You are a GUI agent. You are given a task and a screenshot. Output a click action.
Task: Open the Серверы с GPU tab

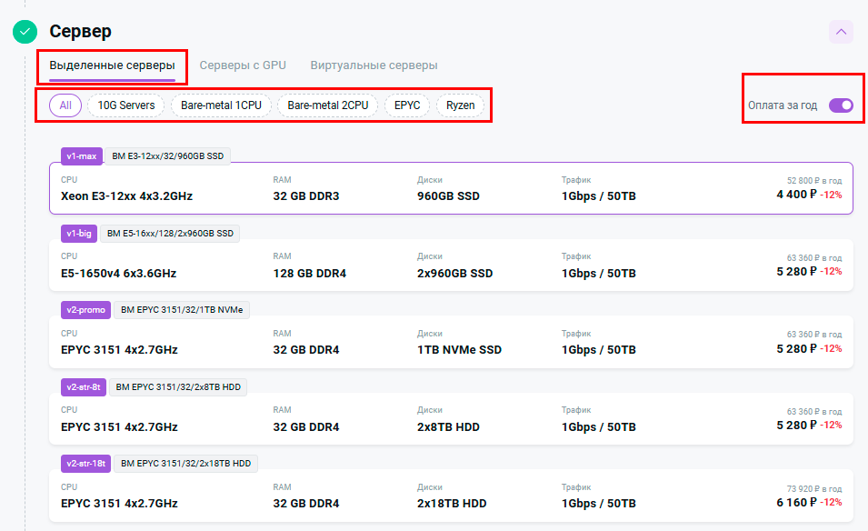[243, 65]
